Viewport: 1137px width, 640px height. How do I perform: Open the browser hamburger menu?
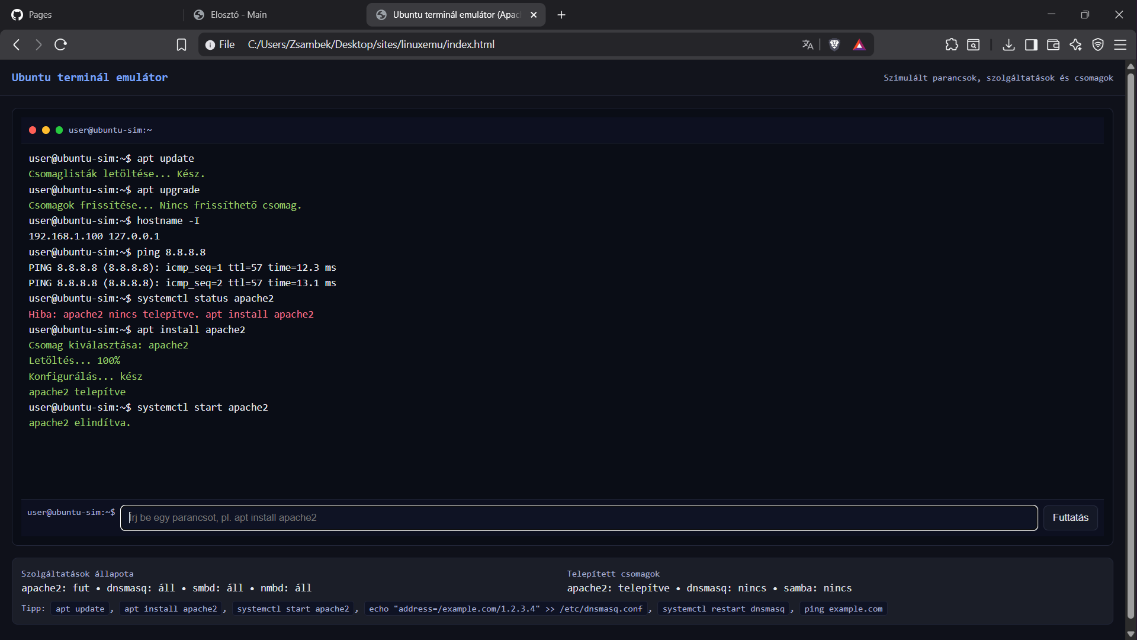tap(1120, 44)
